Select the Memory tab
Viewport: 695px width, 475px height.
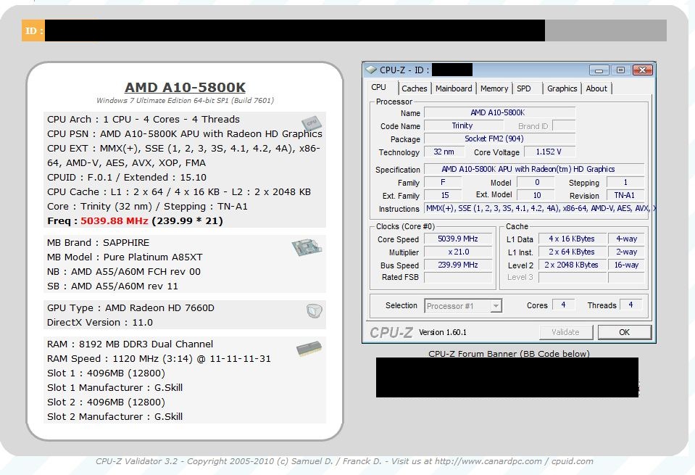point(494,88)
